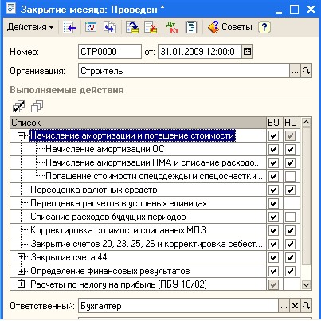Toggle БУ checkbox for Переоценка расчетов в условных единицах

[273, 203]
